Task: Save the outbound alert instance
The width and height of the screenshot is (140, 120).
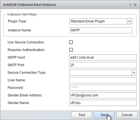Action: (104, 115)
